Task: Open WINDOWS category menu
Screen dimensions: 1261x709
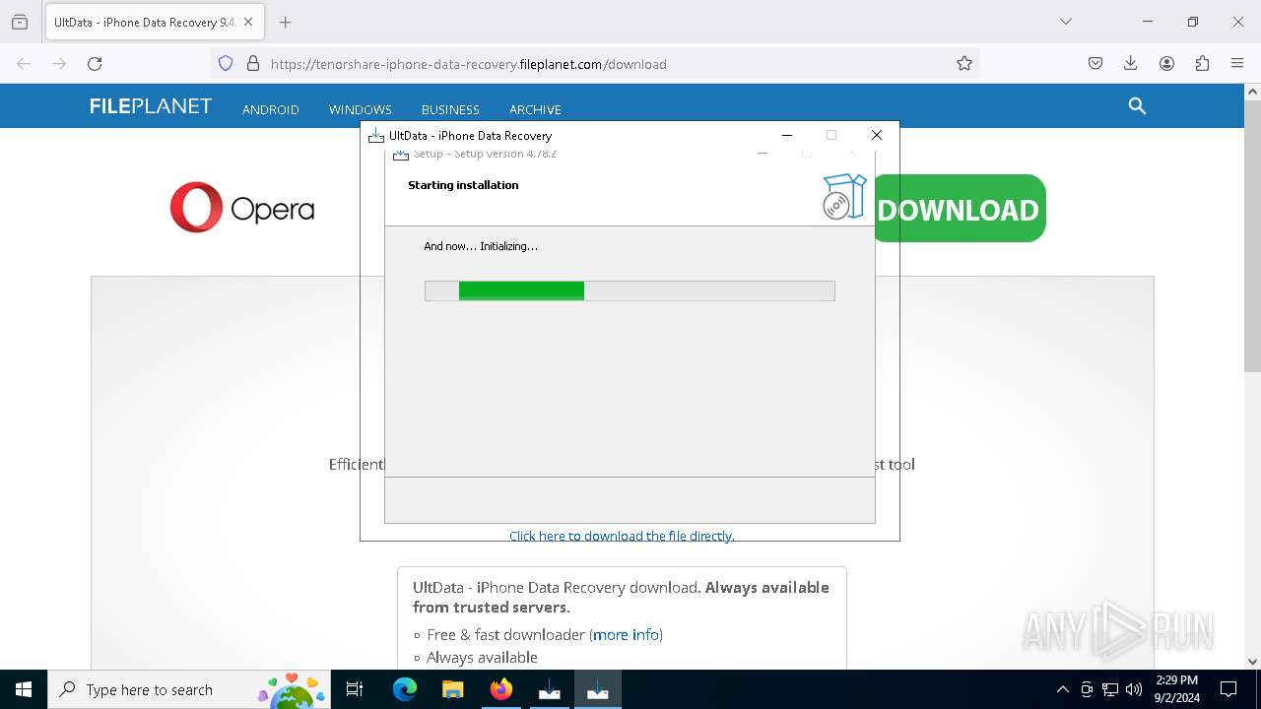Action: click(x=361, y=109)
